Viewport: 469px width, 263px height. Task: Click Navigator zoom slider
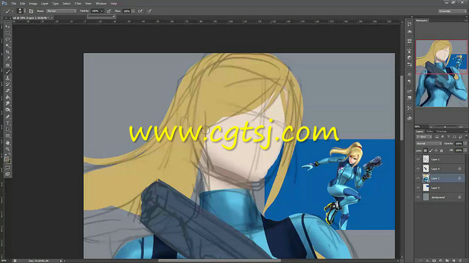click(x=445, y=127)
